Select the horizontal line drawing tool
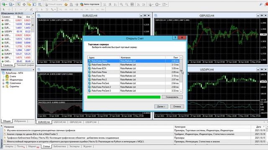 (x=21, y=9)
